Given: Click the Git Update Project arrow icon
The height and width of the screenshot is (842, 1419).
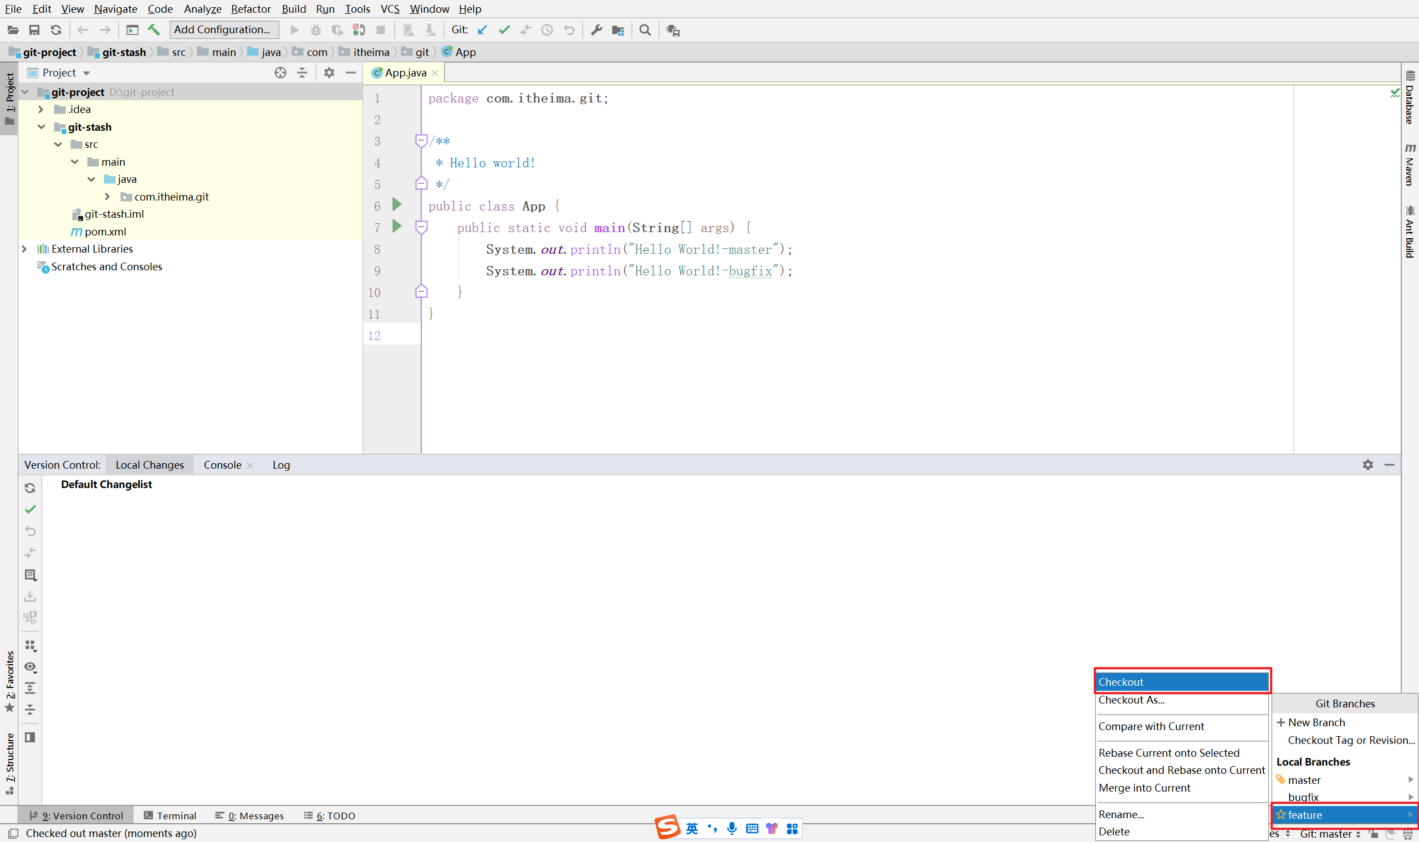Looking at the screenshot, I should click(482, 30).
